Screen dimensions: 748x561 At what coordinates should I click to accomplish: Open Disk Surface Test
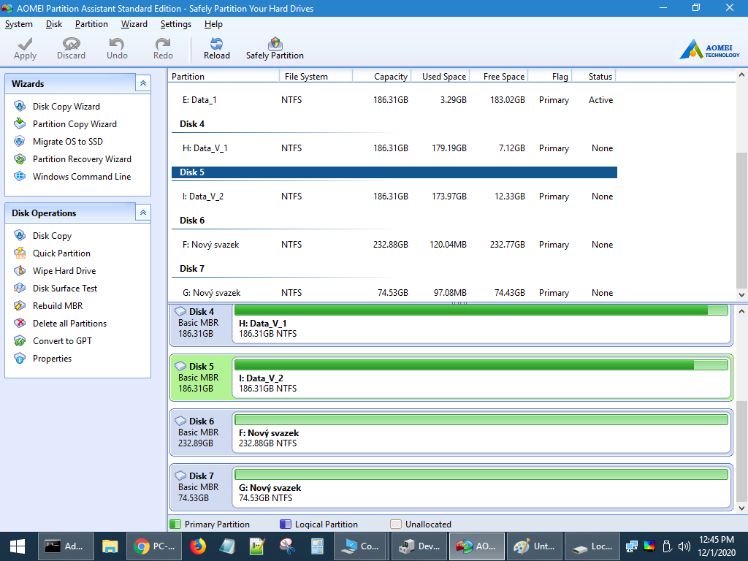click(64, 289)
